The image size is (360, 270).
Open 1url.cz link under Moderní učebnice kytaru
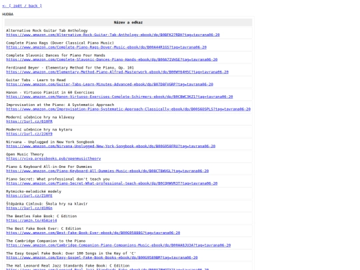(x=29, y=134)
